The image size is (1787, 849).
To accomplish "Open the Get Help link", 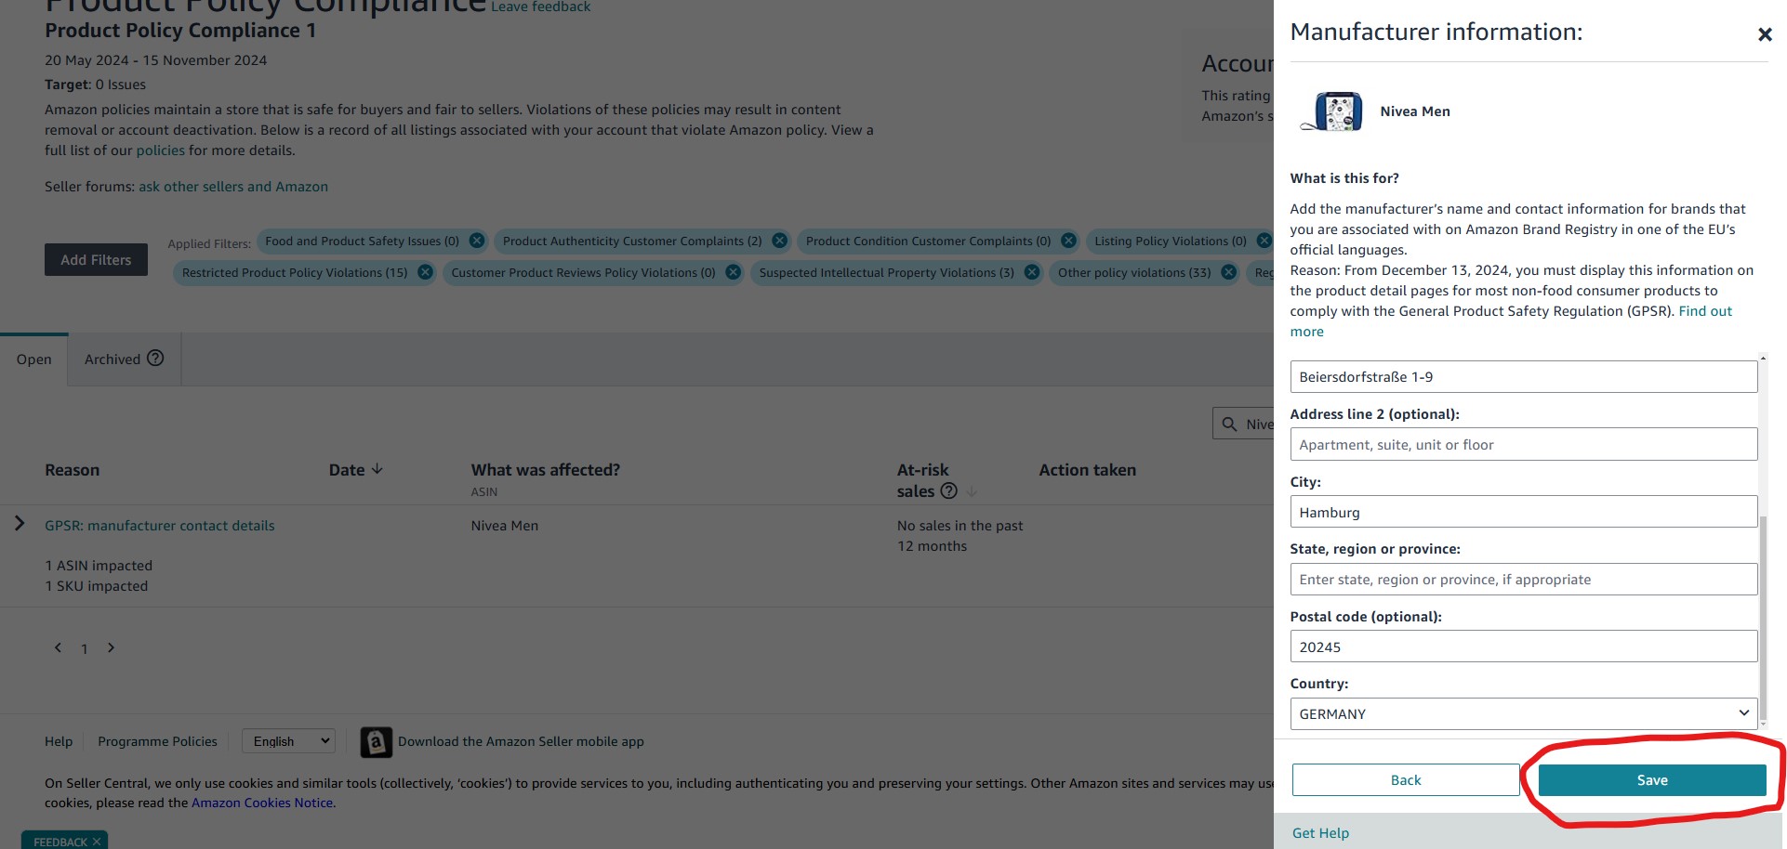I will [1320, 833].
